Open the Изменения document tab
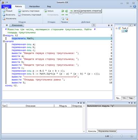Image resolution: width=138 pixels, height=140 pixels. tap(17, 25)
